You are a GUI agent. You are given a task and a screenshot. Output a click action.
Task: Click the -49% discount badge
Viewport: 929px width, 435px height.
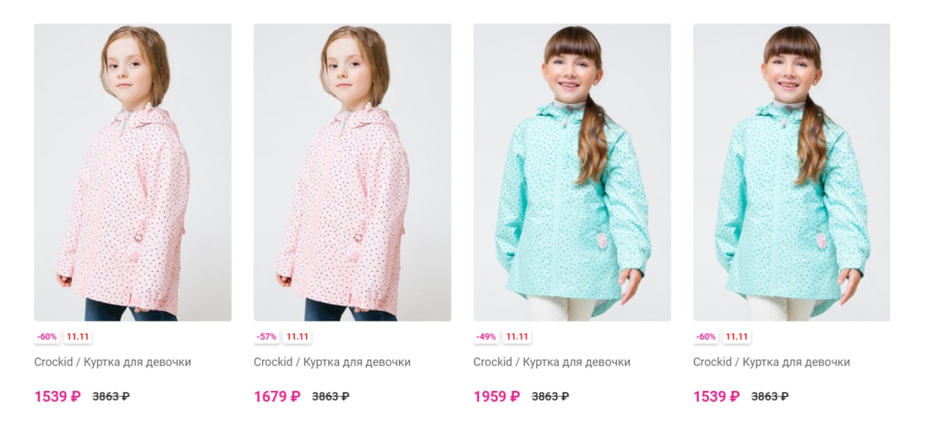486,336
